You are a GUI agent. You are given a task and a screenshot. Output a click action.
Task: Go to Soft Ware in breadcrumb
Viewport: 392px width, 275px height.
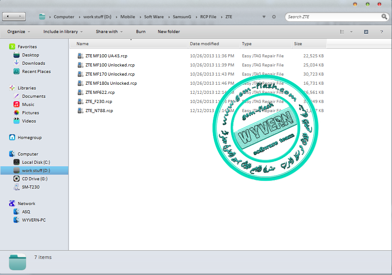tap(154, 17)
